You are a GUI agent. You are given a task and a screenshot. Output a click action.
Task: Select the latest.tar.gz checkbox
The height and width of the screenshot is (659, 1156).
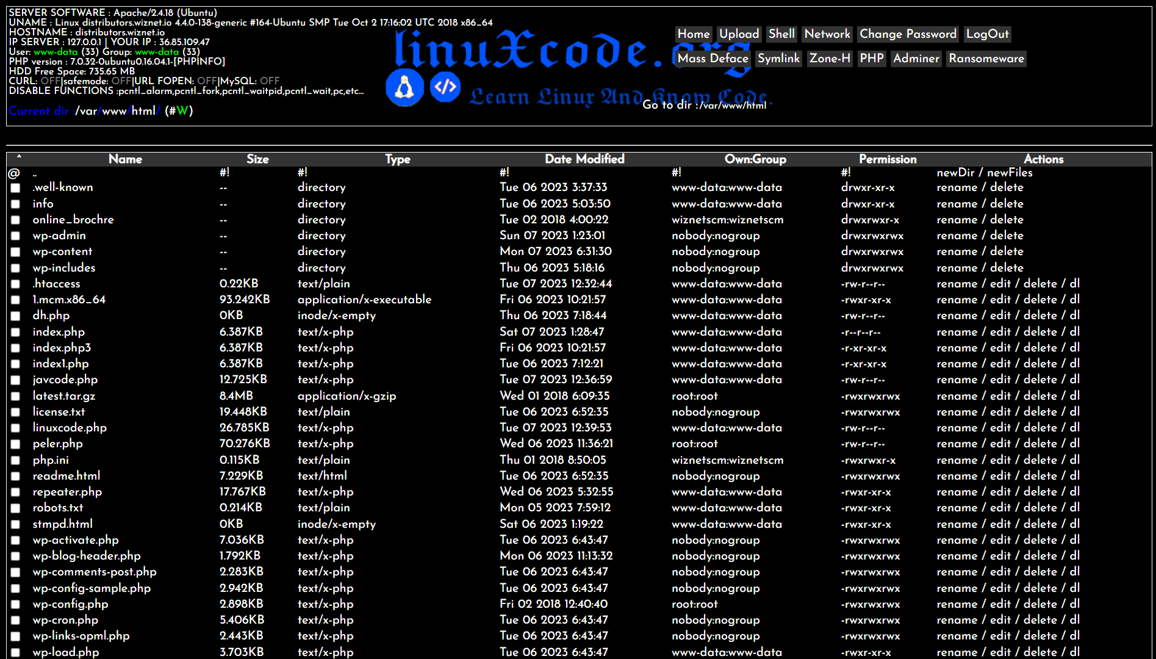click(15, 396)
